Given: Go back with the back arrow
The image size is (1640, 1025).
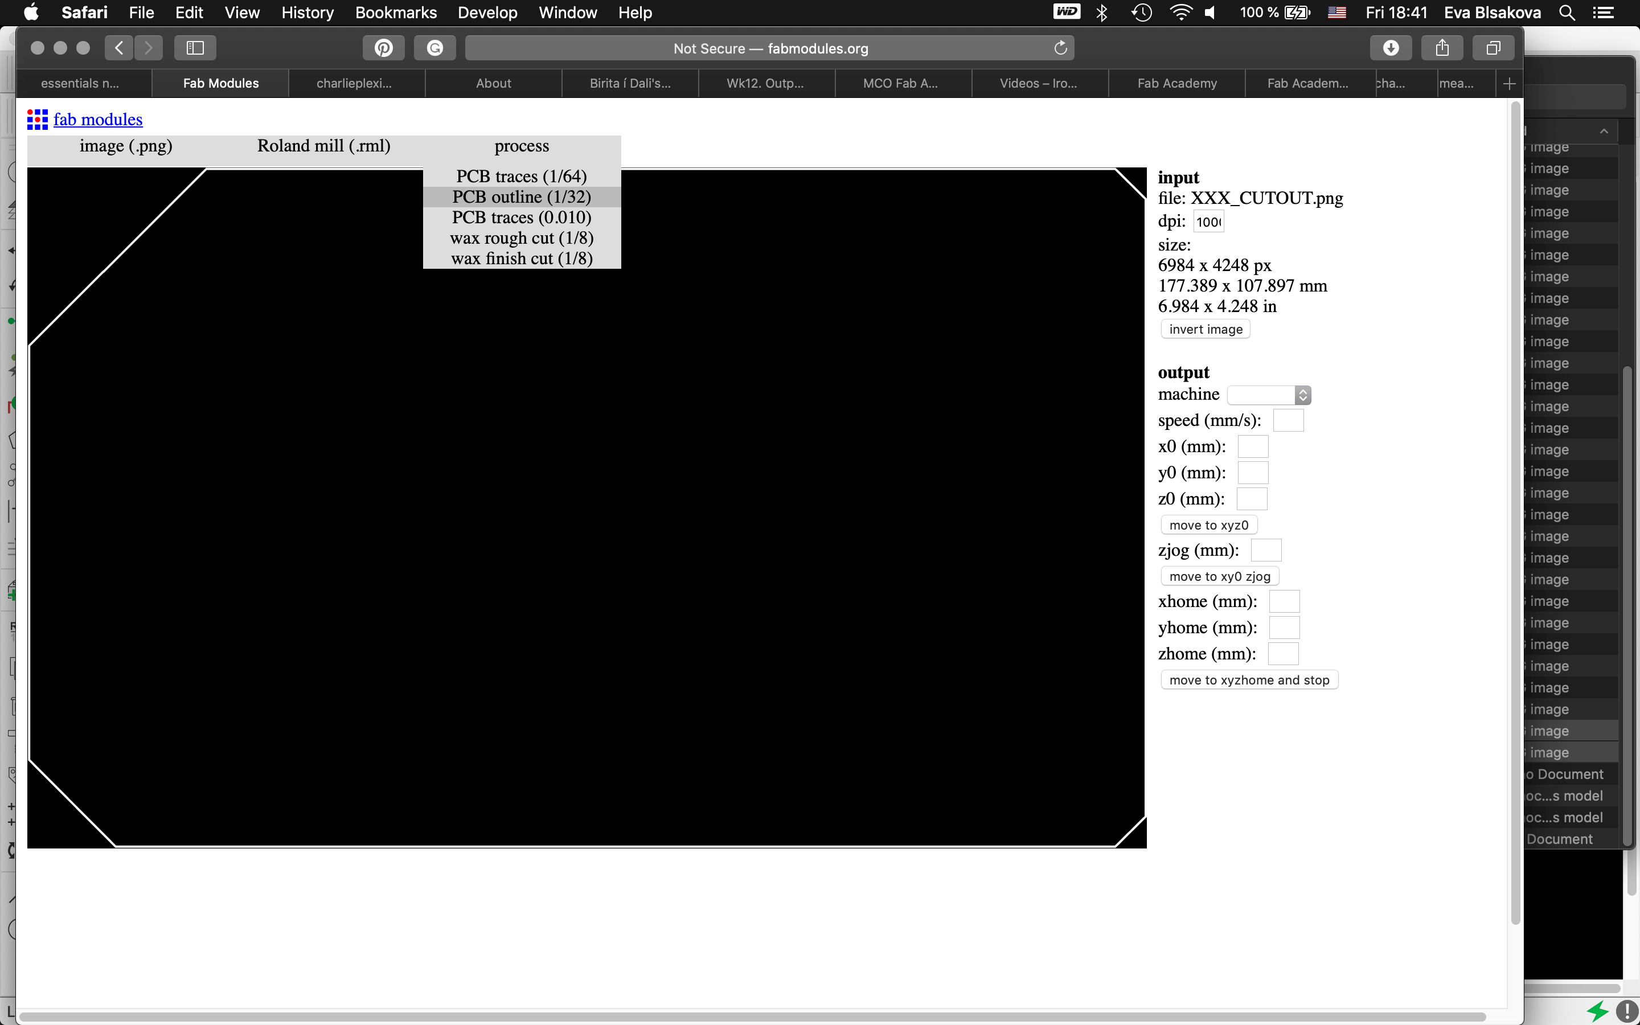Looking at the screenshot, I should coord(119,48).
